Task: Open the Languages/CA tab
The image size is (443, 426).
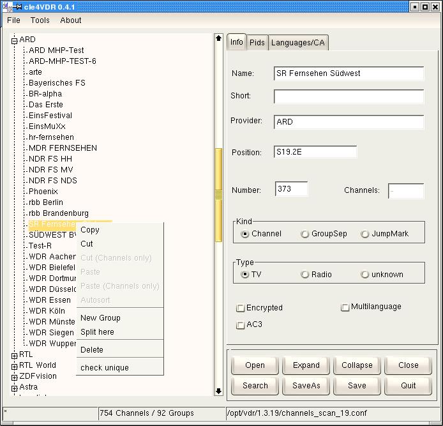Action: 298,43
